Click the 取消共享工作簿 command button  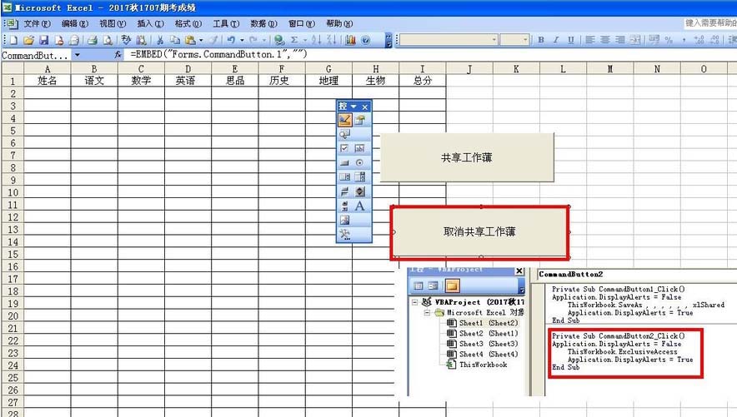pyautogui.click(x=479, y=231)
